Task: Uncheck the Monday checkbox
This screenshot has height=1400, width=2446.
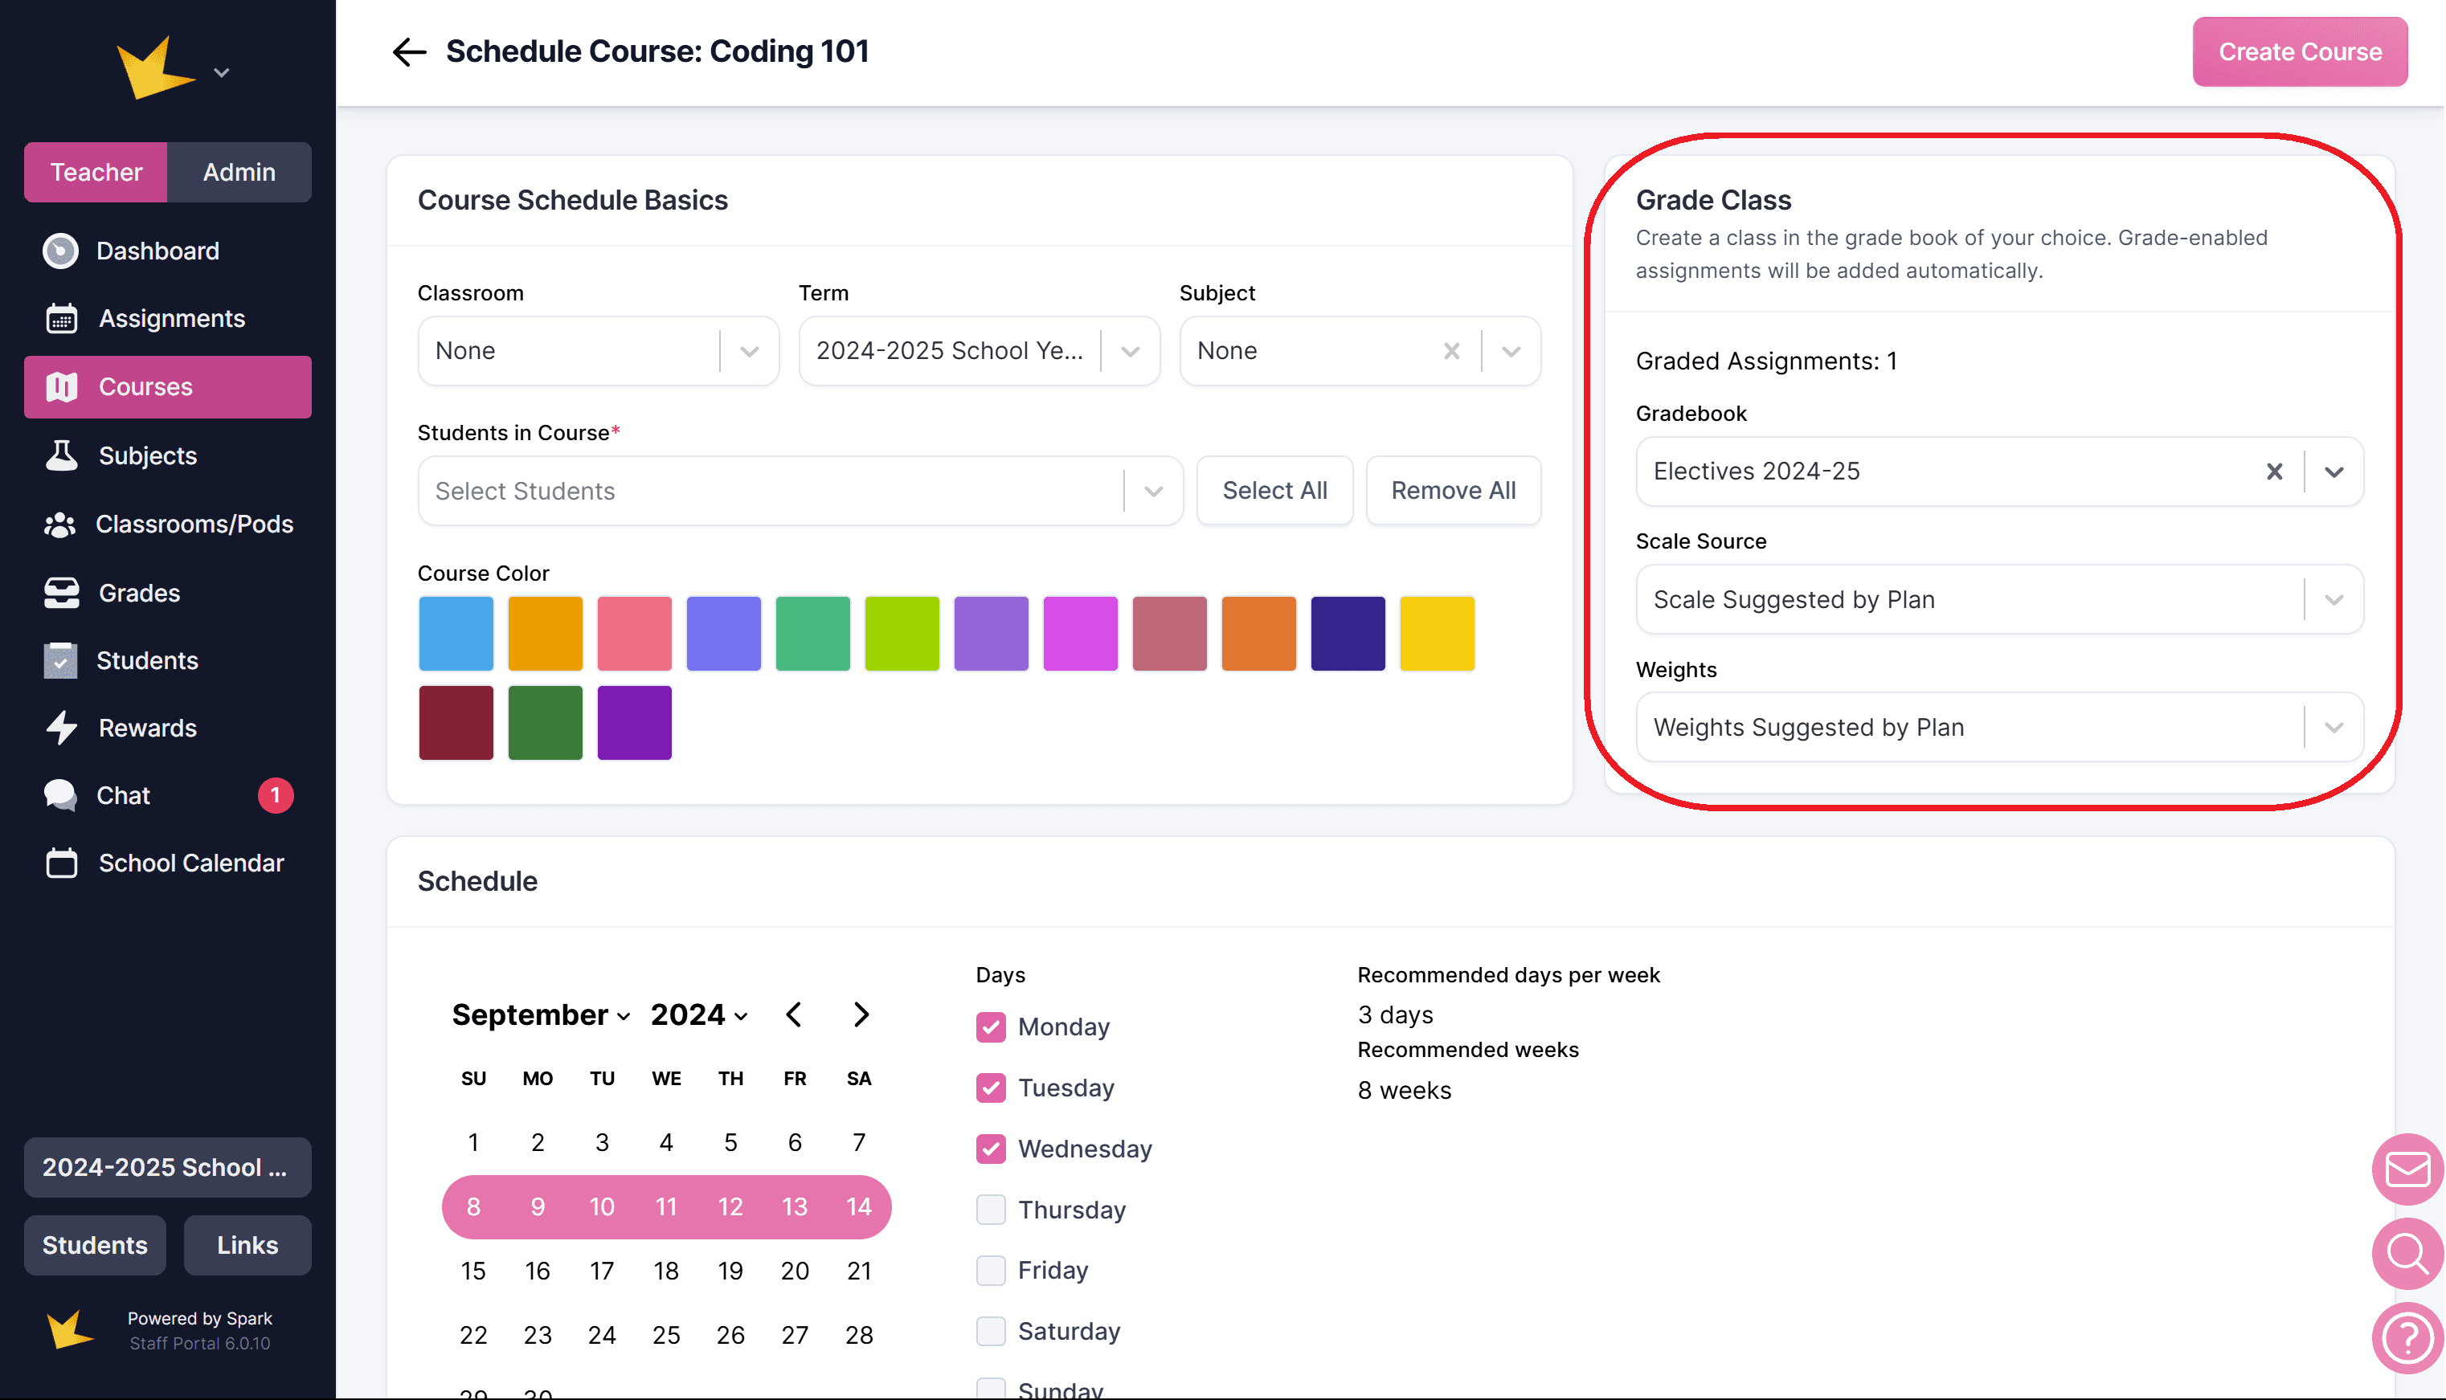Action: (x=991, y=1027)
